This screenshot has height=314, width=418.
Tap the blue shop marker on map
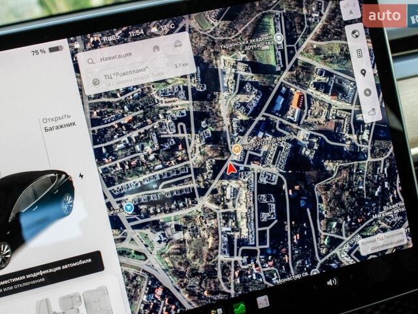(129, 207)
